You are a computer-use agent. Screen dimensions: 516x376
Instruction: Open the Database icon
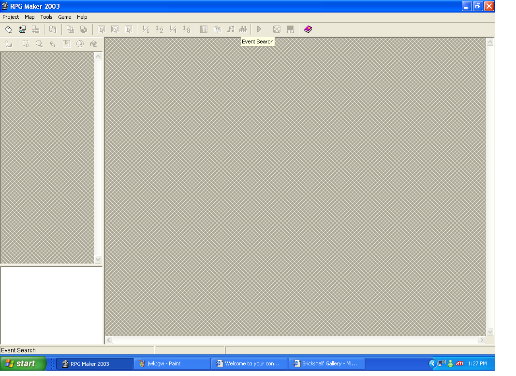(x=204, y=29)
